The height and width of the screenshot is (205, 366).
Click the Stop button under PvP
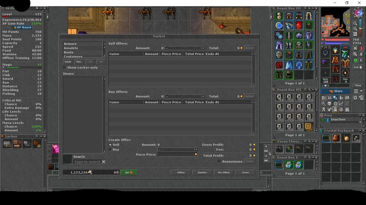click(x=358, y=85)
